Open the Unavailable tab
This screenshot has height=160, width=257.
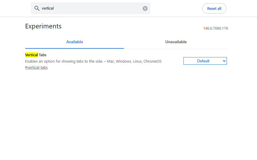coord(176,42)
